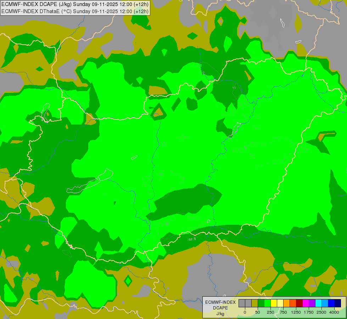Select the dark red legend swatch
This screenshot has width=347, height=319.
pos(300,303)
